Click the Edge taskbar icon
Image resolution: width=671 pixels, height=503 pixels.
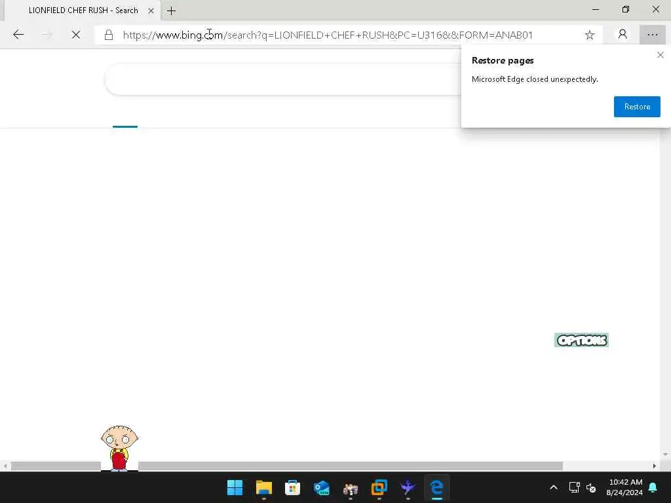tap(436, 487)
